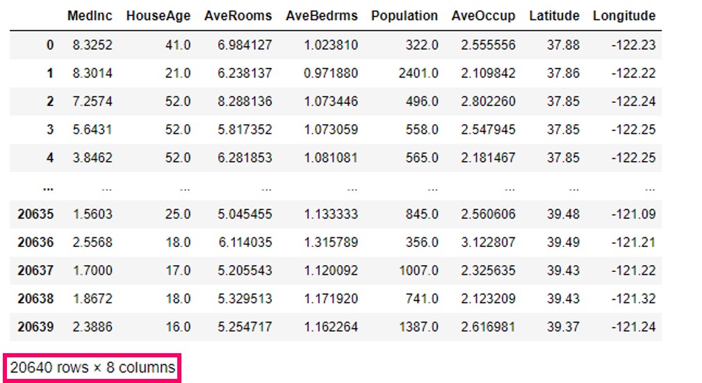The width and height of the screenshot is (702, 383).
Task: Select the AveBedrms column header
Action: [x=321, y=16]
